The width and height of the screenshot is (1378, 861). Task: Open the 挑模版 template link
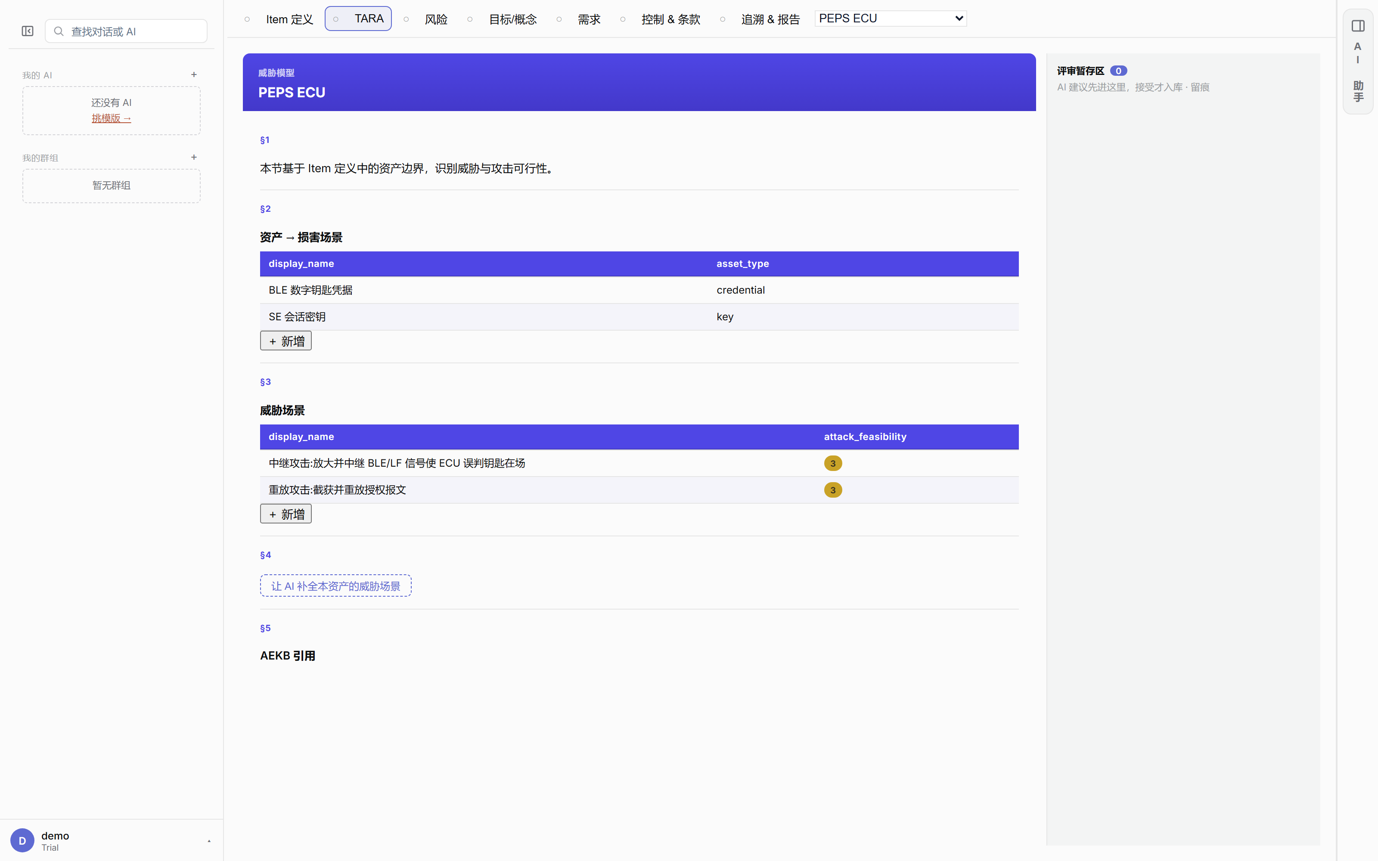[x=112, y=118]
